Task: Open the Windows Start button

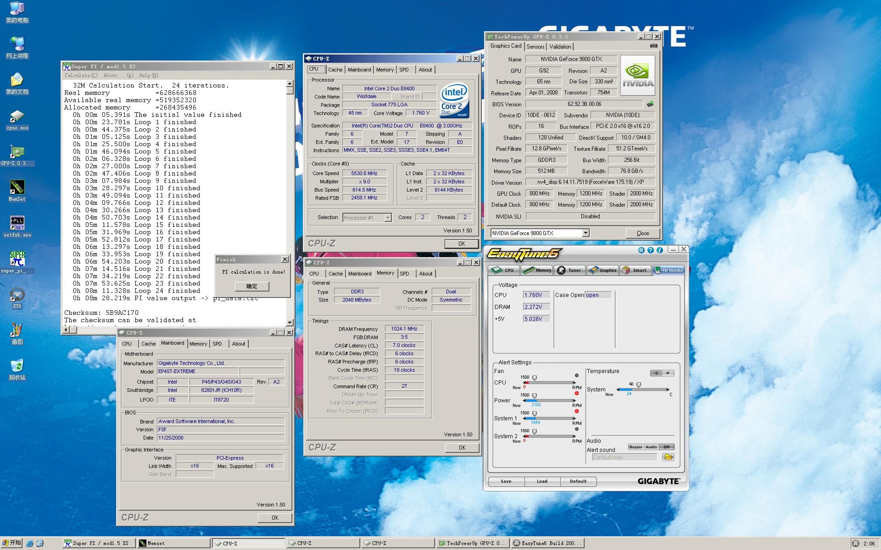Action: (x=11, y=543)
